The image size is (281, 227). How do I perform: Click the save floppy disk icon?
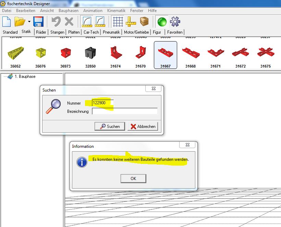click(38, 22)
